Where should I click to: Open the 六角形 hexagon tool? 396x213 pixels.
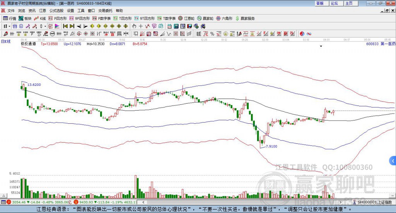click(x=224, y=19)
